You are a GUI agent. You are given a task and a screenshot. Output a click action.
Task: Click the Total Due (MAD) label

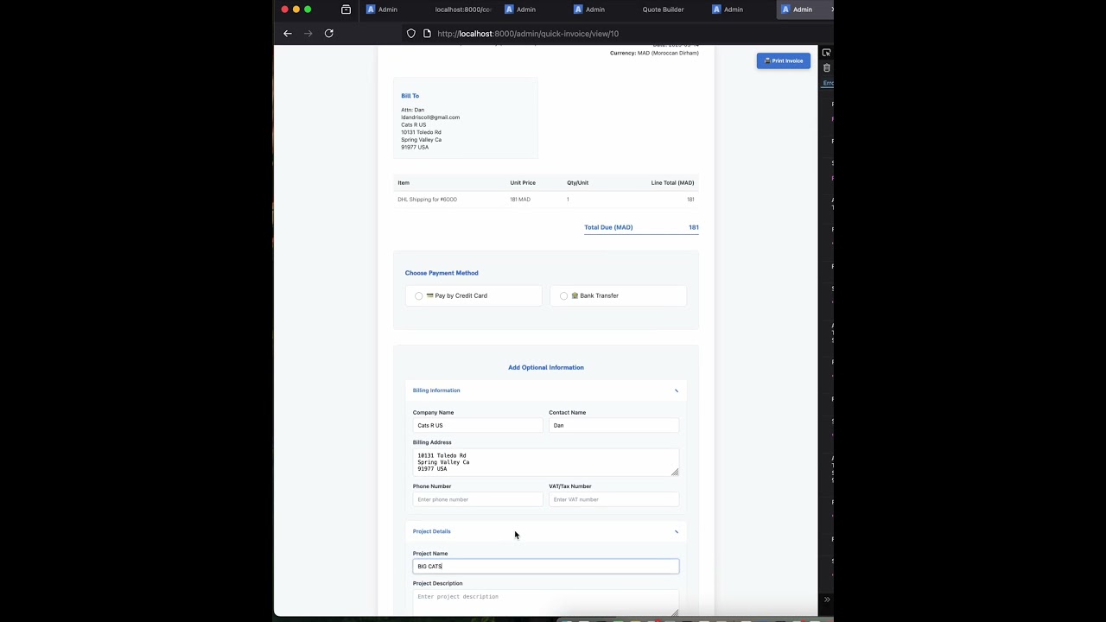tap(608, 227)
